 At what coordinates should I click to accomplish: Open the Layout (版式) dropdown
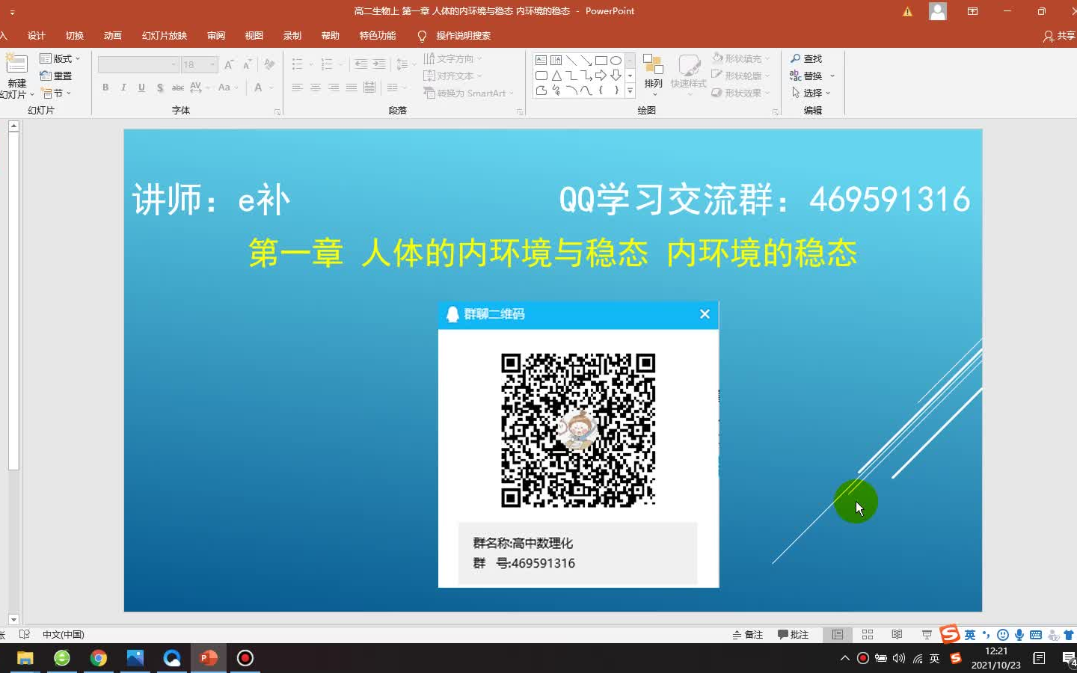(x=60, y=58)
